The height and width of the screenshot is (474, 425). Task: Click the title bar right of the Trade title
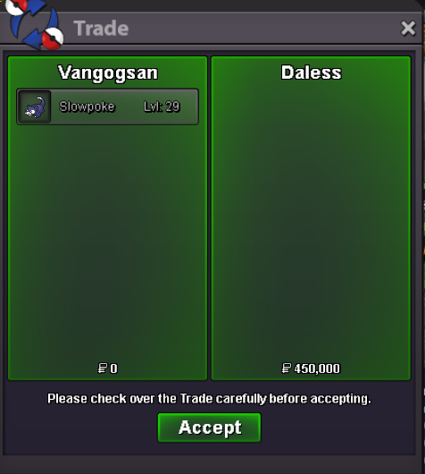coord(262,29)
